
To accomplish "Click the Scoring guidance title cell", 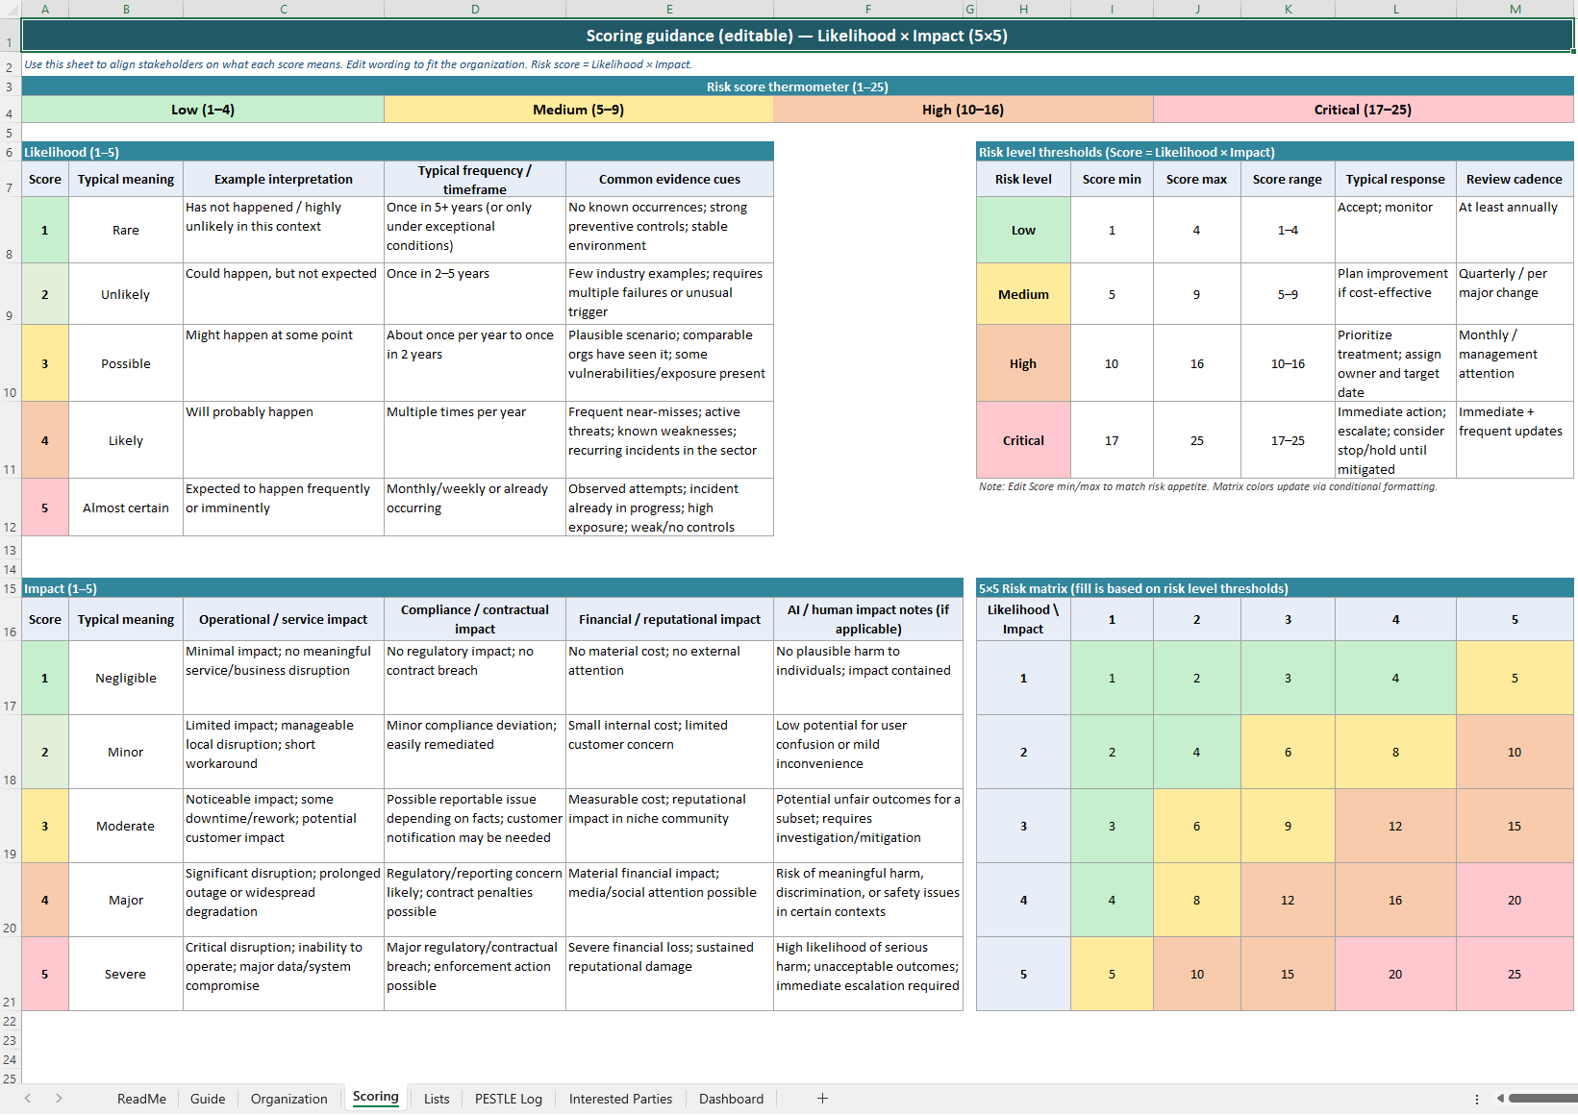I will (796, 36).
